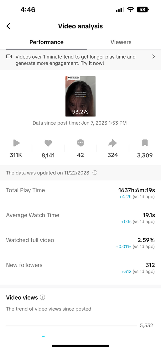The image size is (161, 350).
Task: Tap the videos over 1 minute tip text
Action: click(75, 60)
